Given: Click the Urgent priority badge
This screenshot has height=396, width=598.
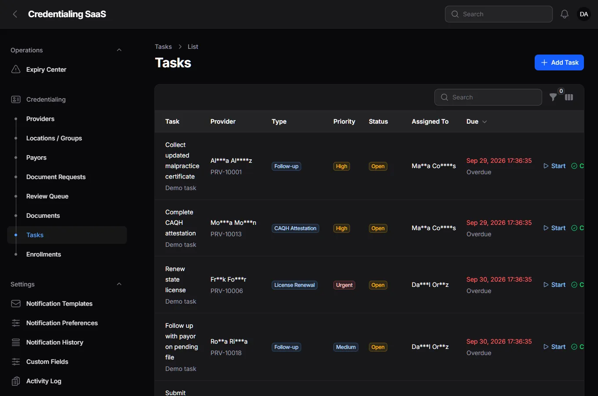Looking at the screenshot, I should [344, 285].
